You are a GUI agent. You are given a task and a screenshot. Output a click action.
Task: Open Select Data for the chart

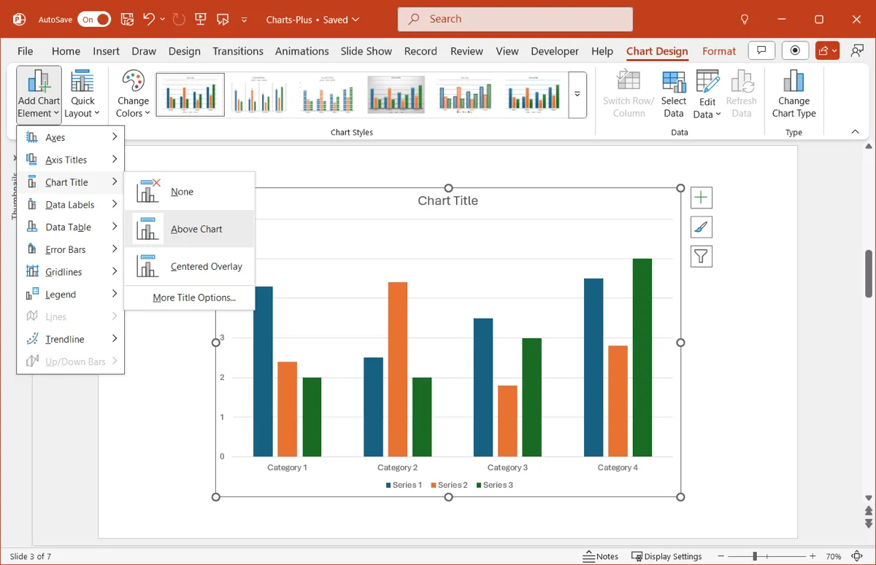coord(673,93)
